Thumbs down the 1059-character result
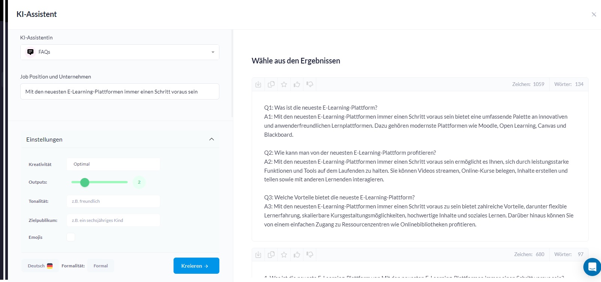The height and width of the screenshot is (282, 601). pos(310,84)
